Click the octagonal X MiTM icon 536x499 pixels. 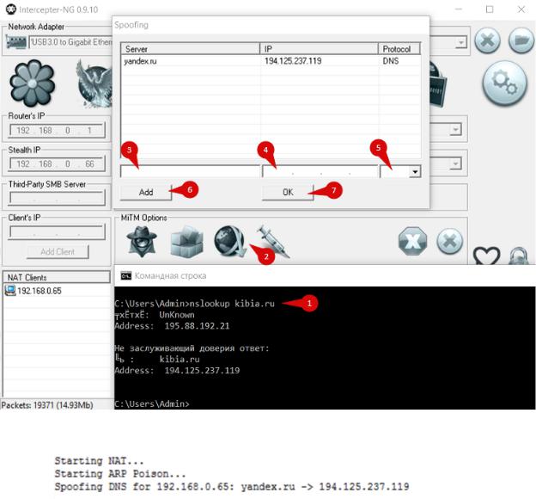click(x=412, y=241)
